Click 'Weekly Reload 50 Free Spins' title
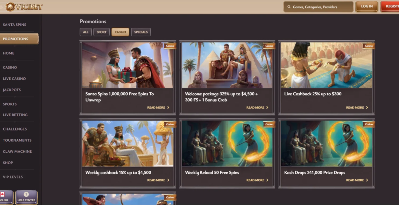 (x=212, y=172)
